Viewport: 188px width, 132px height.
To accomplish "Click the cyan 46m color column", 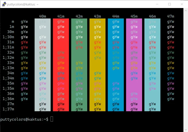I will point(152,65).
